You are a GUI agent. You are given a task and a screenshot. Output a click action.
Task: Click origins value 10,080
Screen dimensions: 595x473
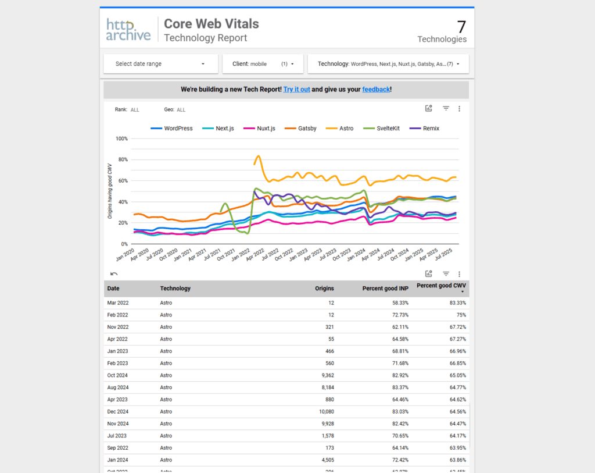coord(327,412)
